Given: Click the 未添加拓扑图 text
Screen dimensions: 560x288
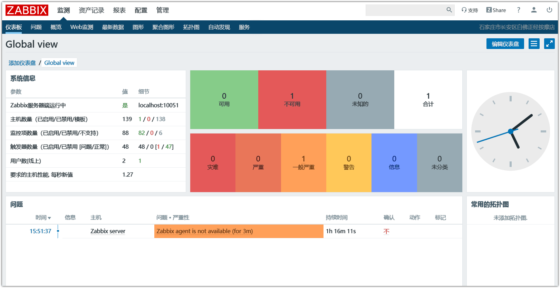Looking at the screenshot, I should 510,218.
